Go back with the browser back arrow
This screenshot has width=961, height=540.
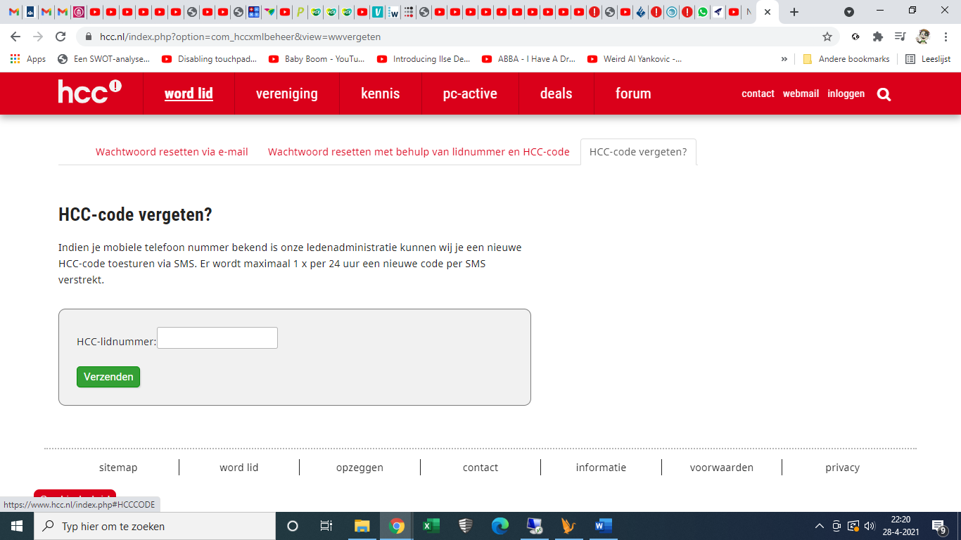[x=15, y=37]
